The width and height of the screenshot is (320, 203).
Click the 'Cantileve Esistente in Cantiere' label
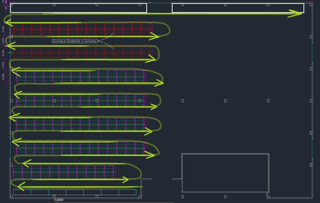(x=75, y=41)
